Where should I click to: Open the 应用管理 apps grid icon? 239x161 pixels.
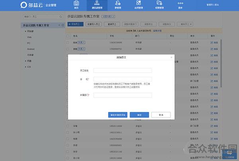138,5
